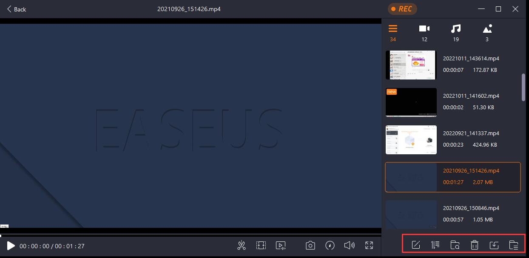Enter fullscreen playback mode
The width and height of the screenshot is (529, 258).
[369, 245]
